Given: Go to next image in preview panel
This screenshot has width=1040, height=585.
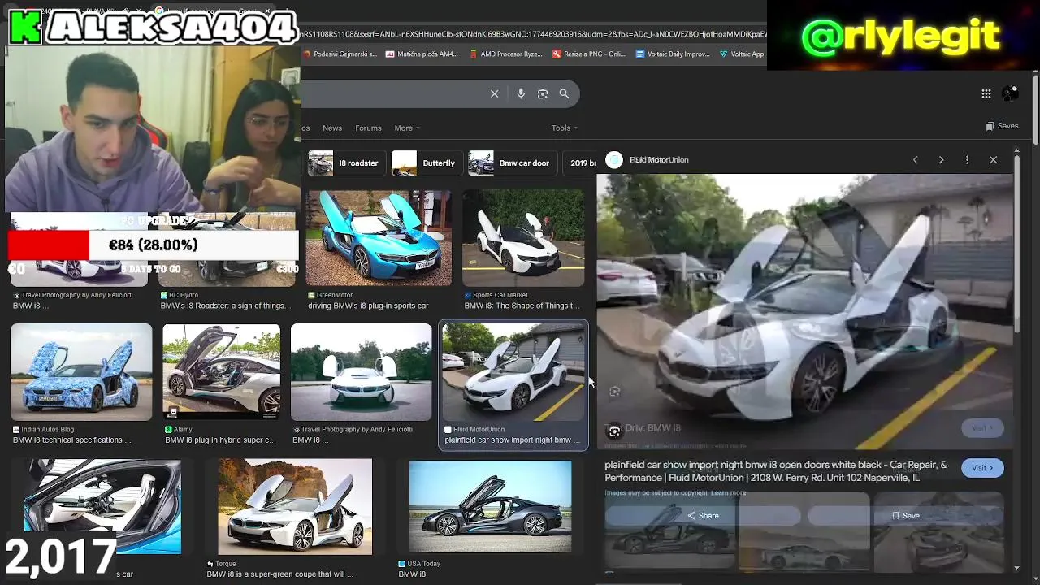Looking at the screenshot, I should 941,160.
